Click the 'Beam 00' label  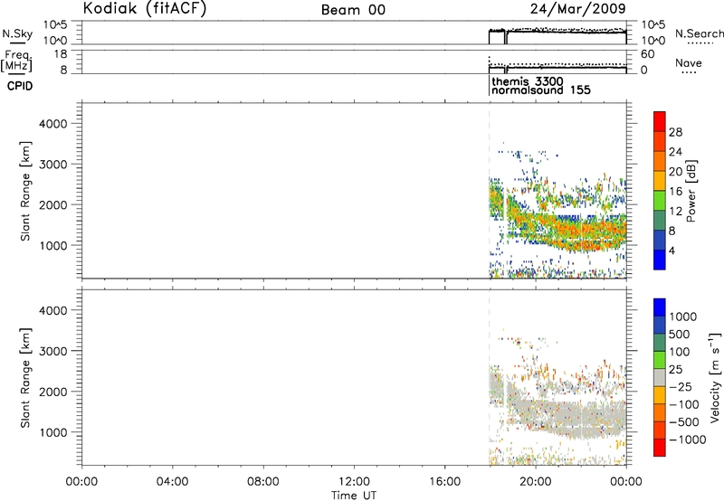[x=353, y=10]
